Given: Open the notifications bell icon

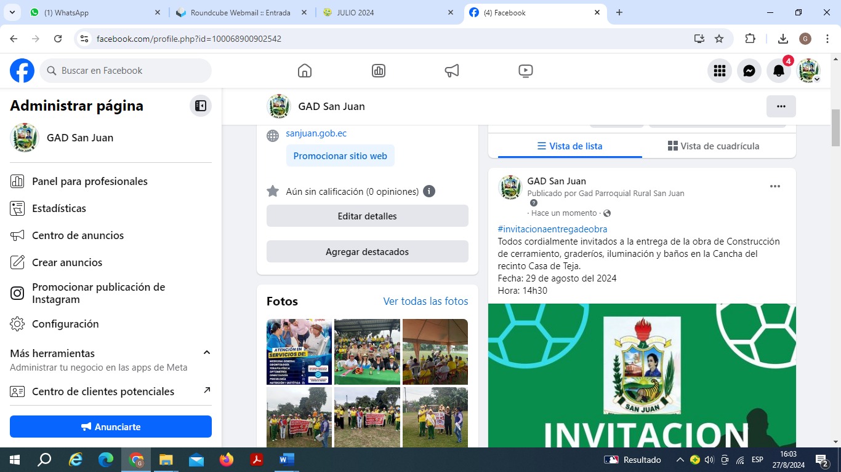Looking at the screenshot, I should (779, 71).
